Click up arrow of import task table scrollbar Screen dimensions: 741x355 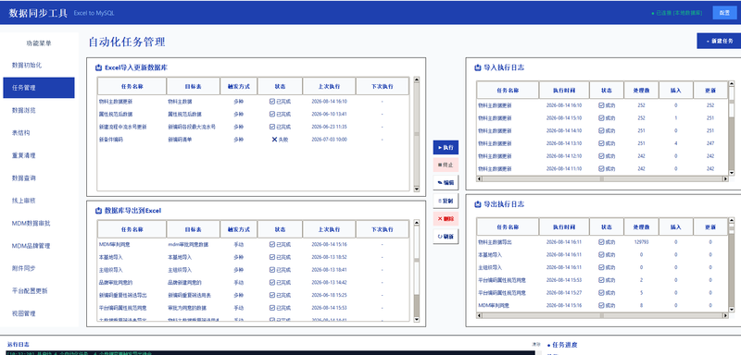pos(416,80)
